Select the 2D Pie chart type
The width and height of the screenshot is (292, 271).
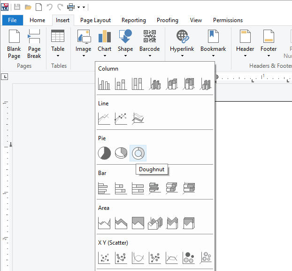pyautogui.click(x=104, y=153)
